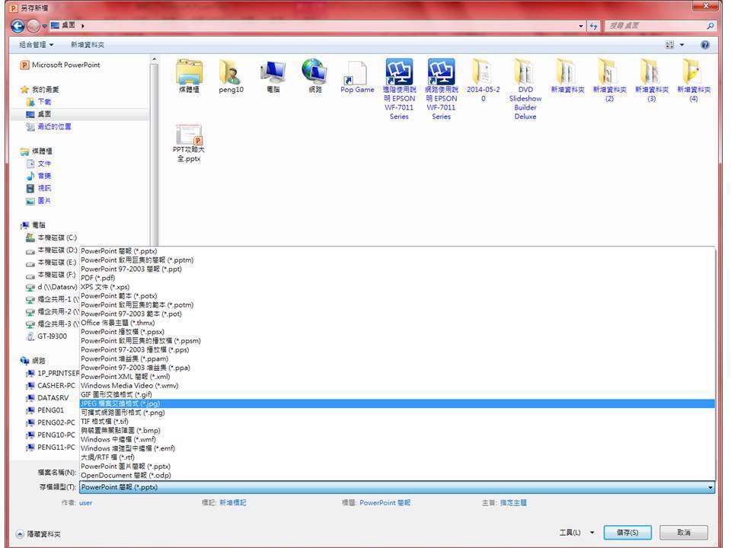Viewport: 731px width, 548px height.
Task: Open the help question-mark icon
Action: (705, 45)
